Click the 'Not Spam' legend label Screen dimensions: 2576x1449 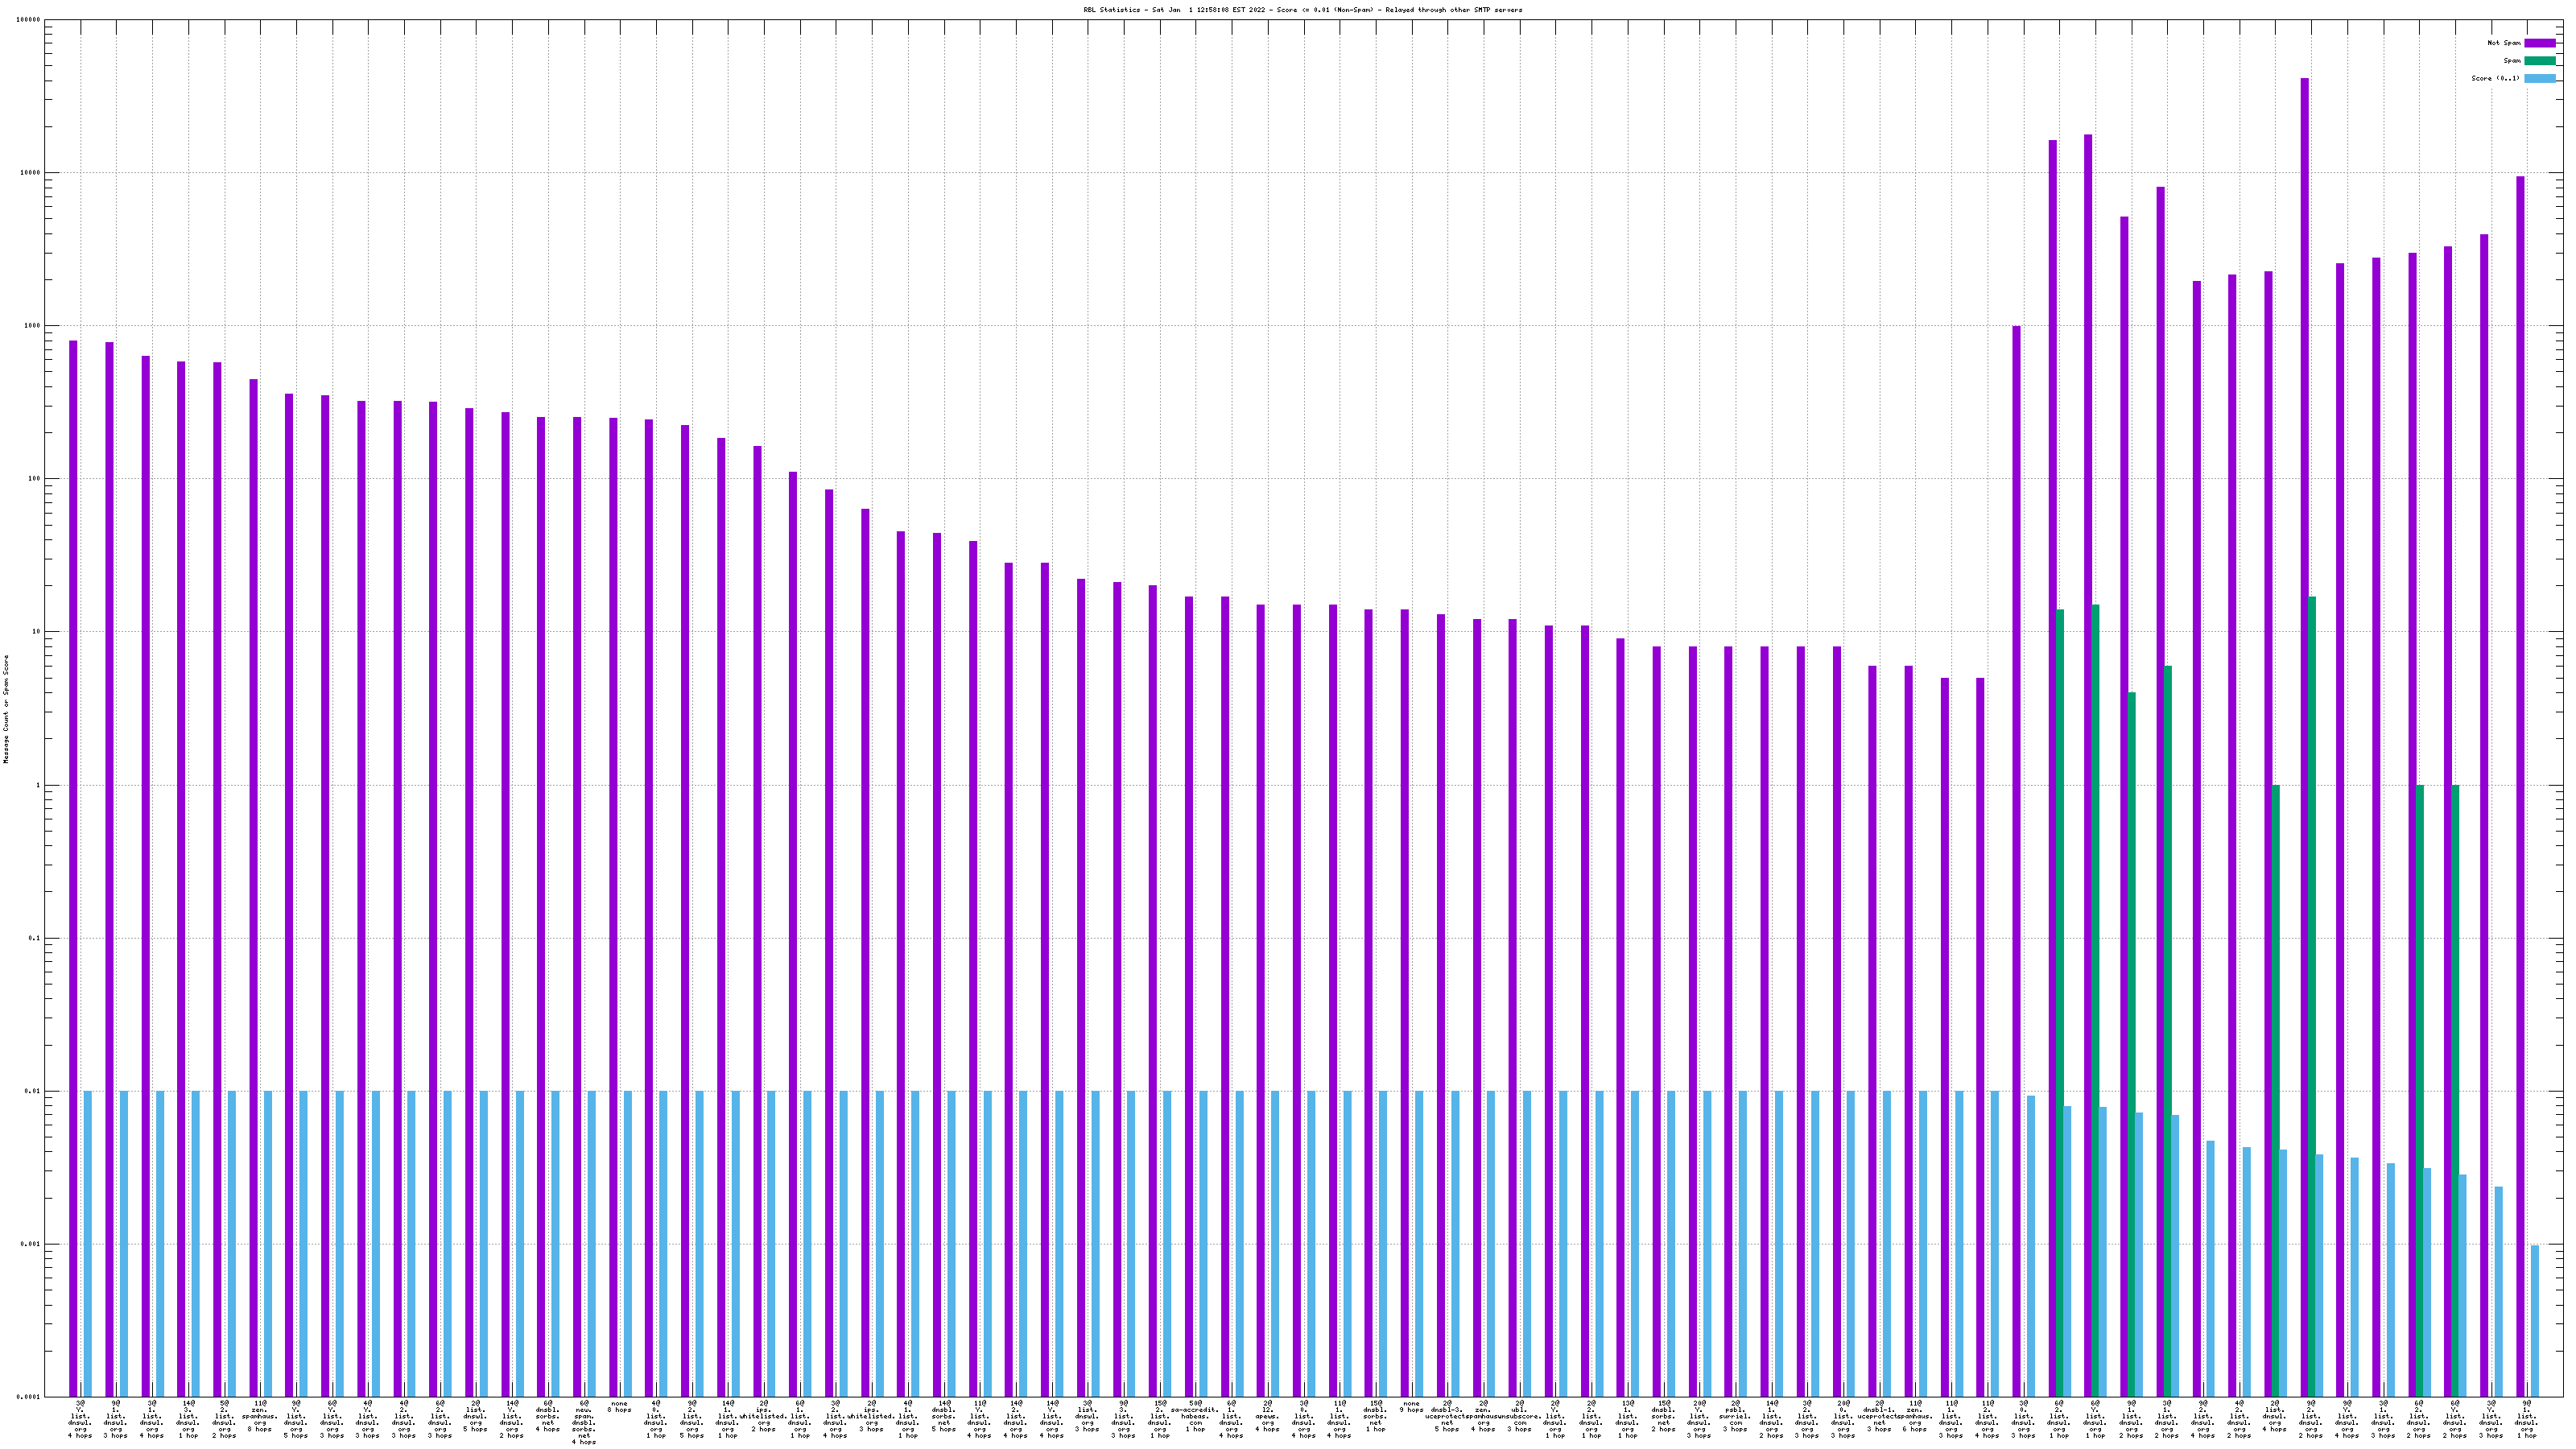click(2504, 43)
